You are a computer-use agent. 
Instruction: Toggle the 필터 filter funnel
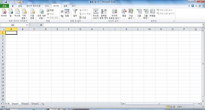pyautogui.click(x=75, y=13)
